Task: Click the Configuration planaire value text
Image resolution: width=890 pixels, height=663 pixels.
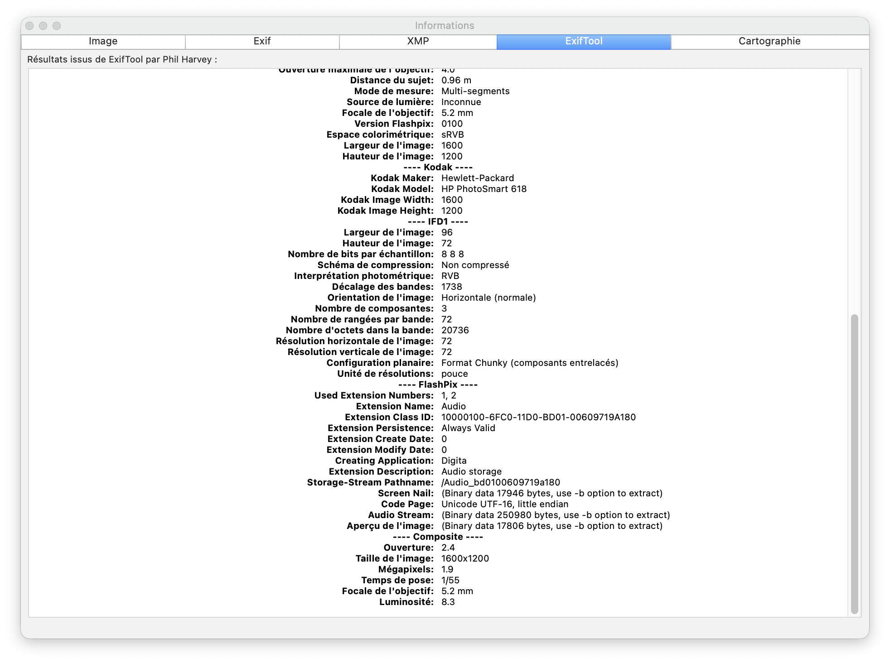Action: (530, 363)
